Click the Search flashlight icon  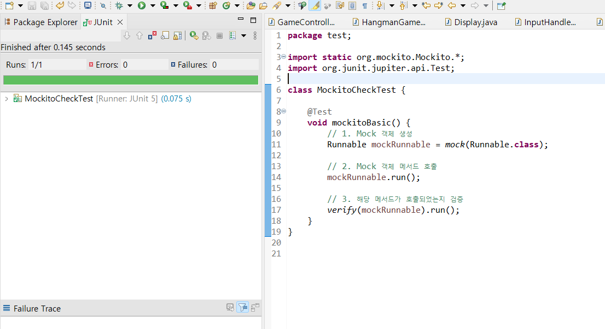pos(277,5)
